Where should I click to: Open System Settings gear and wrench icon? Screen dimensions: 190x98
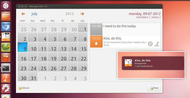click(6, 89)
